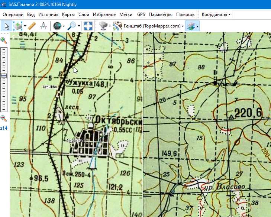Activate the selection region tool
The image size is (271, 217).
17,26
